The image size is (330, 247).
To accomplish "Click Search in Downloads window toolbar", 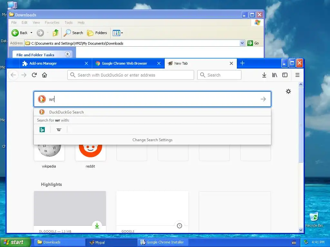I will pyautogui.click(x=73, y=33).
